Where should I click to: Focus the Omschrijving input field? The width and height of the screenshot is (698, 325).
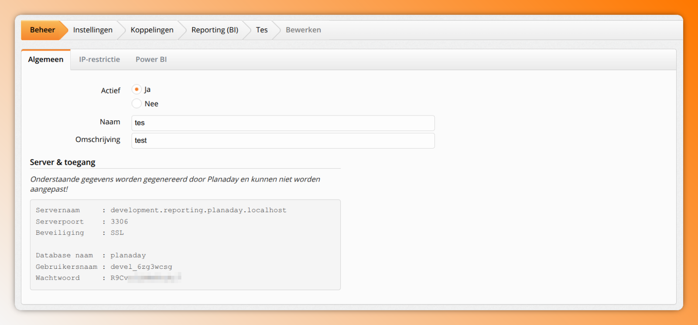click(x=283, y=141)
